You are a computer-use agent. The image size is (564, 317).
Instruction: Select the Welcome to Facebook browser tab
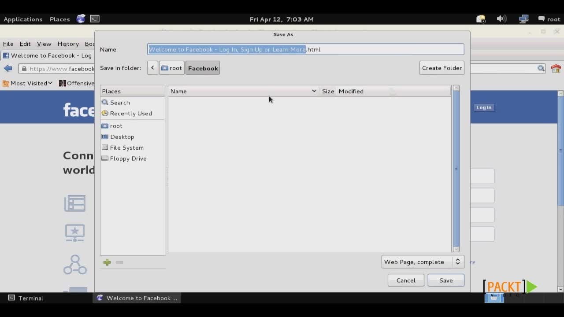point(48,55)
